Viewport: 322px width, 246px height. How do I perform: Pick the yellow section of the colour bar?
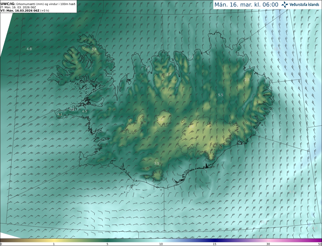[x=54, y=240]
